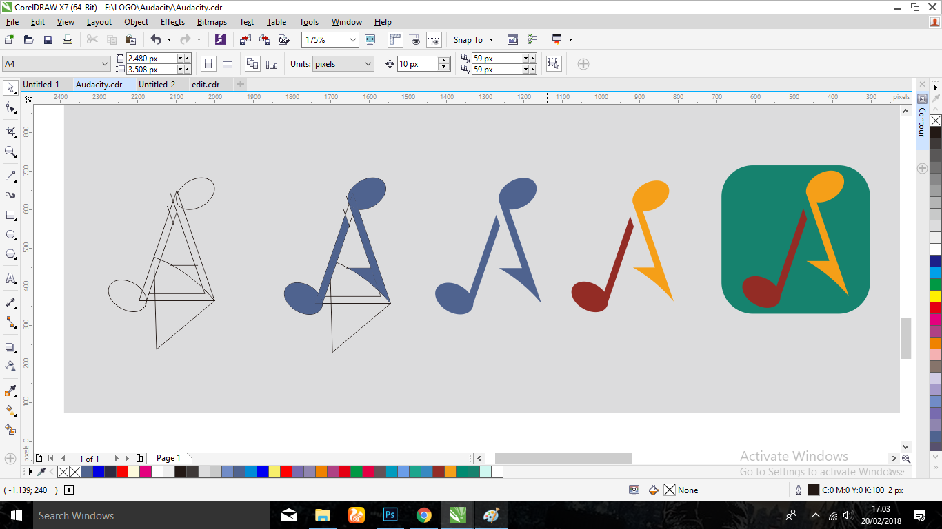Click the Undo arrow
The height and width of the screenshot is (529, 942).
(x=157, y=40)
